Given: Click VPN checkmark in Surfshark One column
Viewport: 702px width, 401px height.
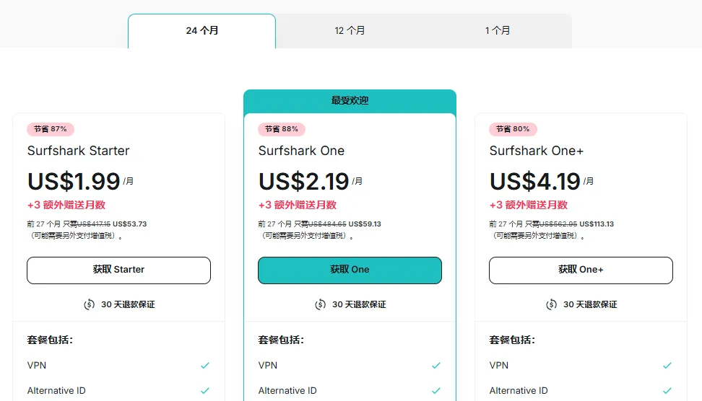Looking at the screenshot, I should pyautogui.click(x=436, y=366).
